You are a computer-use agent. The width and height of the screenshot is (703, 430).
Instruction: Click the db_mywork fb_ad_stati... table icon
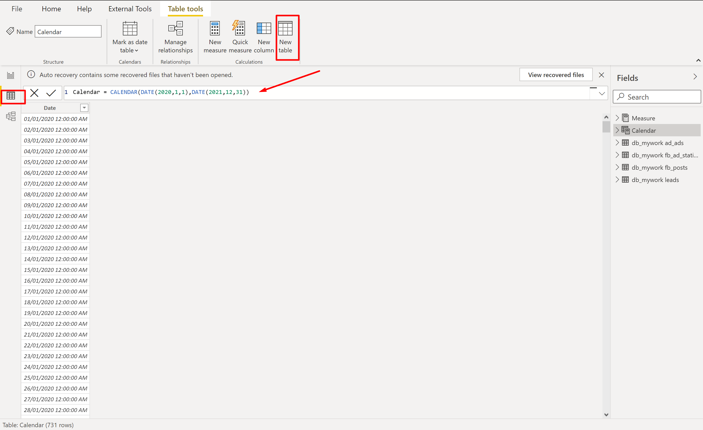625,155
